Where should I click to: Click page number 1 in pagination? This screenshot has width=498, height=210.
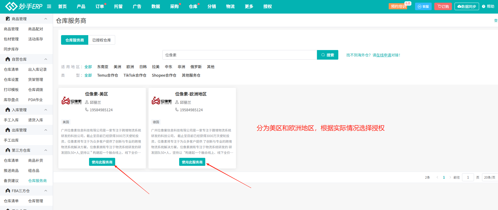tap(444, 177)
